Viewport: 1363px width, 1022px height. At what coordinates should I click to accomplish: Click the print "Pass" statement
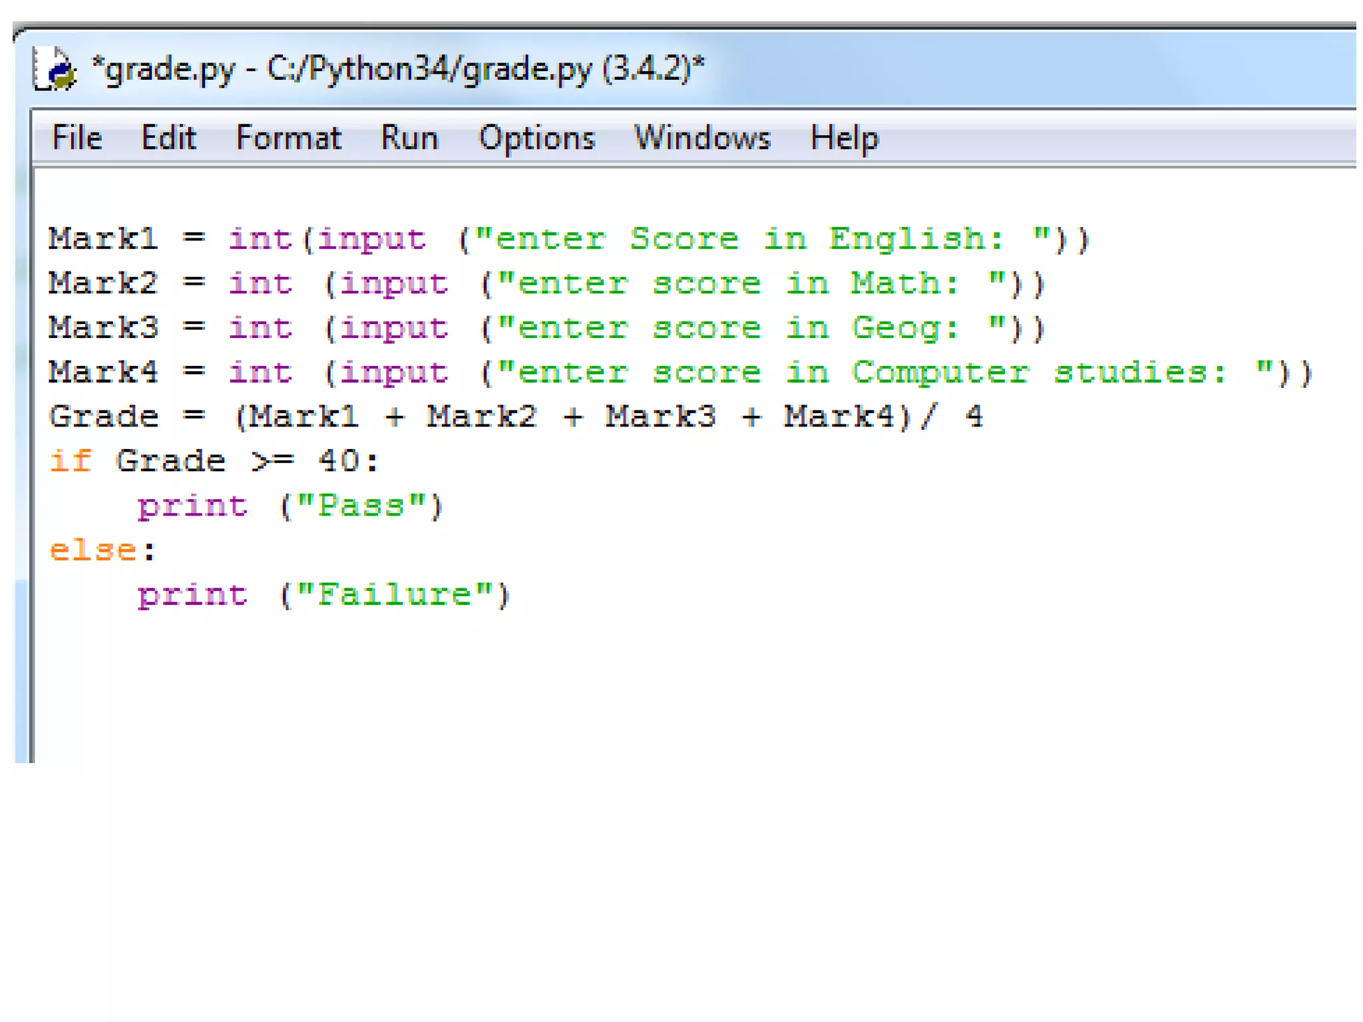coord(290,506)
